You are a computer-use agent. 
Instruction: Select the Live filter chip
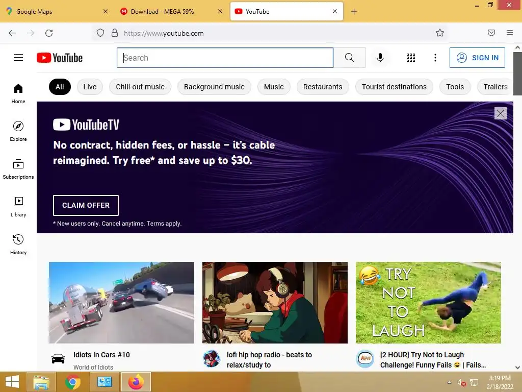(x=90, y=87)
